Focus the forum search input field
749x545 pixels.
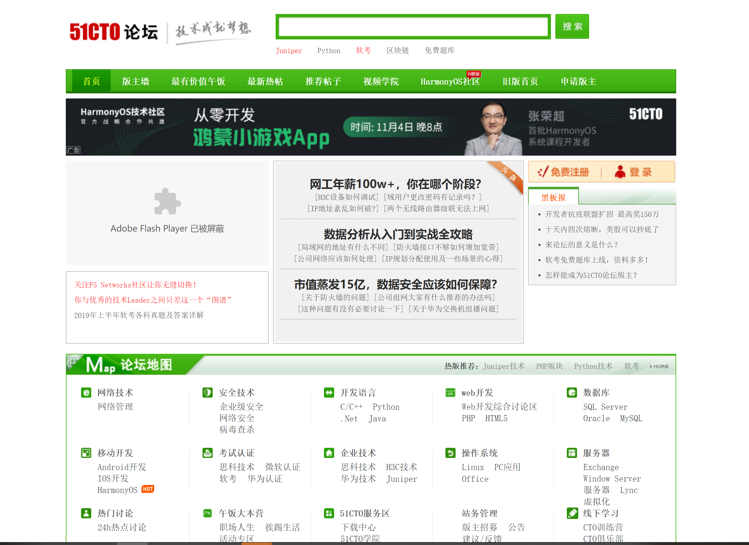tap(413, 26)
